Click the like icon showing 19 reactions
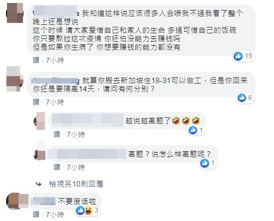 (238, 56)
